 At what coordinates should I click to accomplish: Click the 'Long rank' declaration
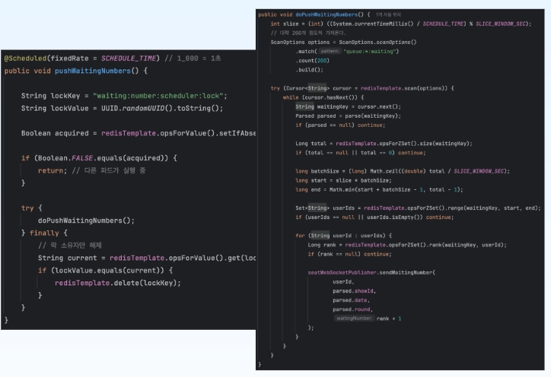pyautogui.click(x=322, y=245)
